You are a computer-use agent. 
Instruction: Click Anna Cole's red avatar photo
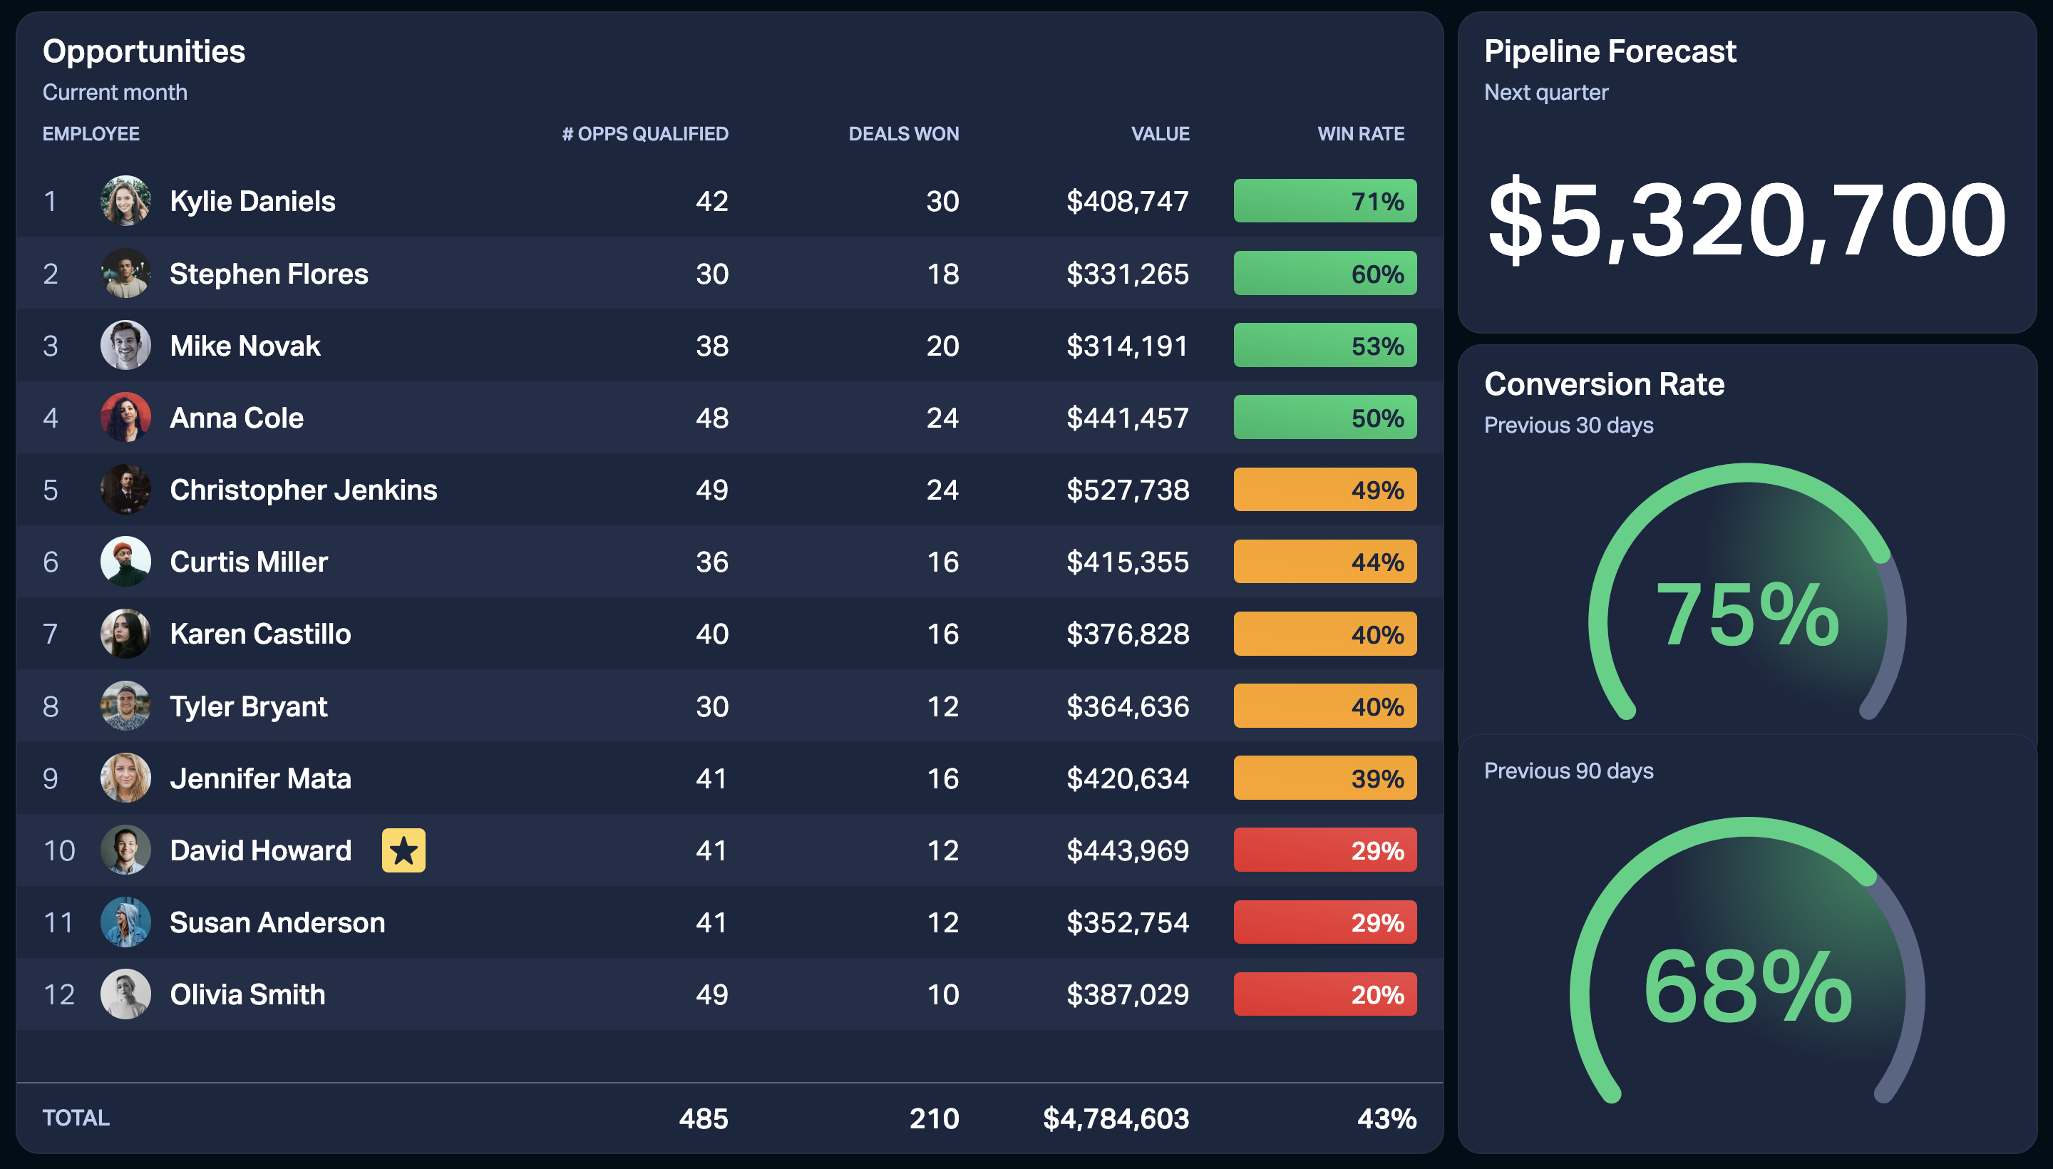point(125,418)
